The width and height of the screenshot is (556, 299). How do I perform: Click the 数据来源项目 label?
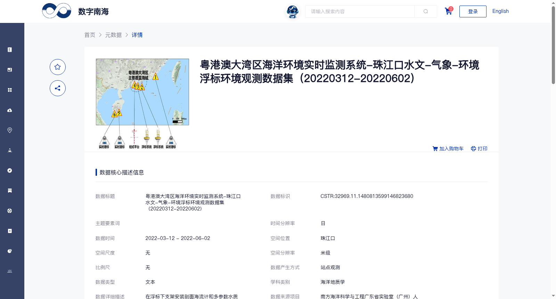pos(285,297)
